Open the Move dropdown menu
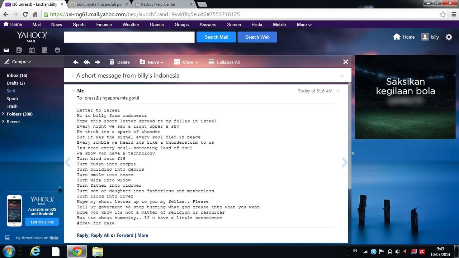Viewport: 459px width, 258px height. click(x=152, y=62)
